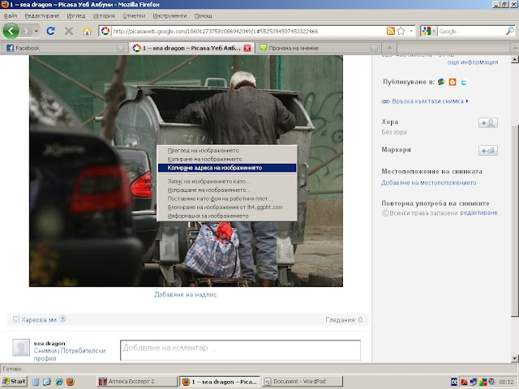519x389 pixels.
Task: Open the Google search engine selector
Action: pos(429,31)
